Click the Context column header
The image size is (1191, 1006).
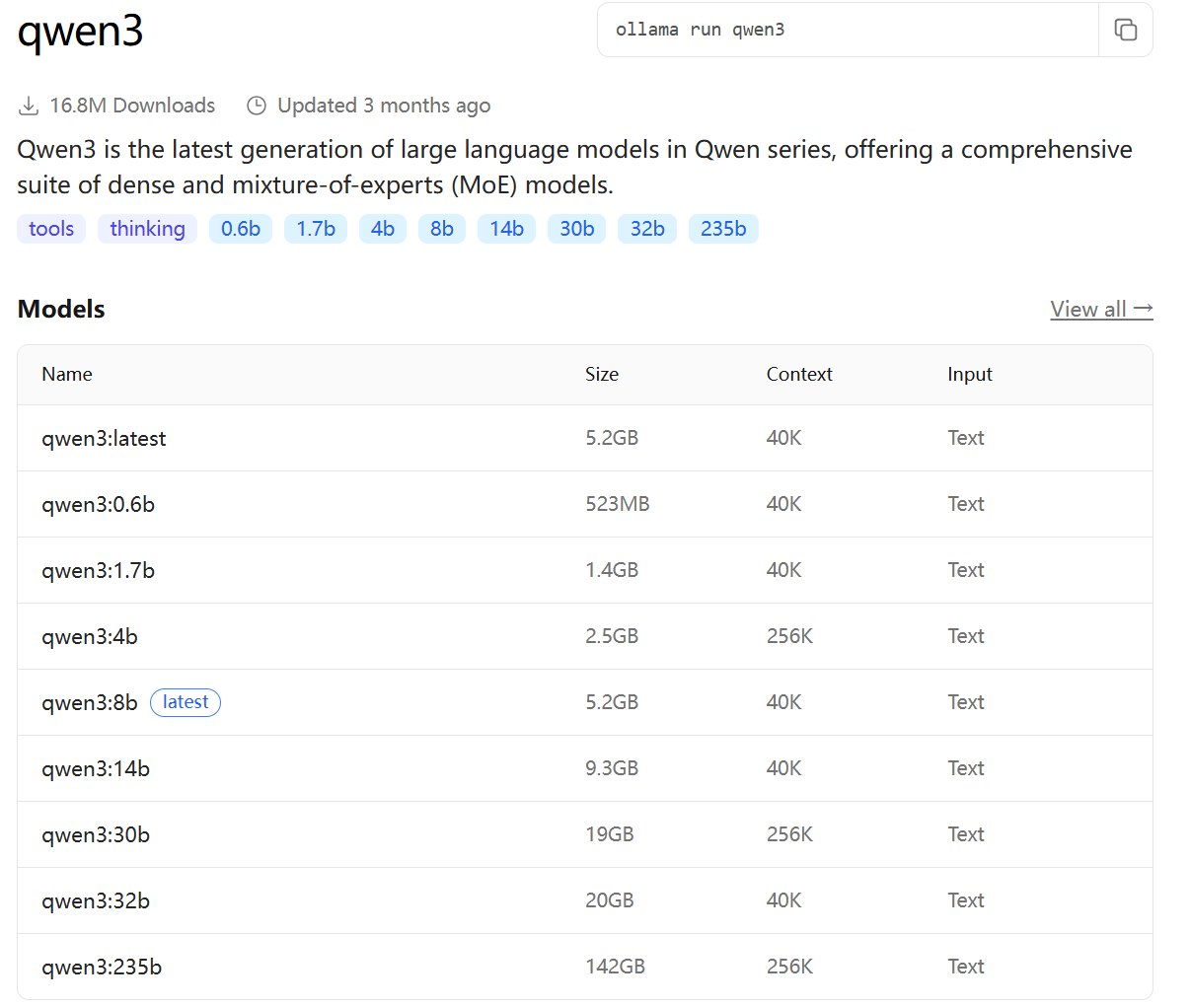click(799, 375)
